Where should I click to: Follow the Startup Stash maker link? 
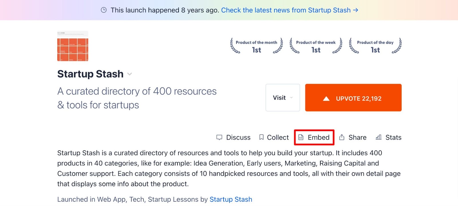tap(231, 199)
